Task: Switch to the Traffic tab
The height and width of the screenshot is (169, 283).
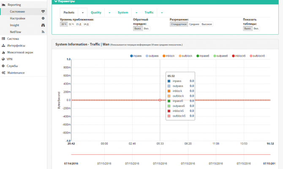Action: click(x=149, y=12)
